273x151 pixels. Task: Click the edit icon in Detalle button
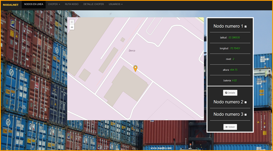pos(226,93)
